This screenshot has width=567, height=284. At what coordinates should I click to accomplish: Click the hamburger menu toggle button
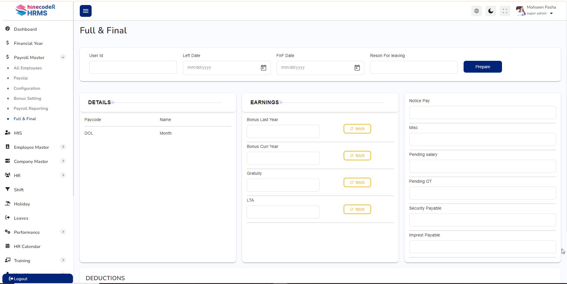[86, 11]
